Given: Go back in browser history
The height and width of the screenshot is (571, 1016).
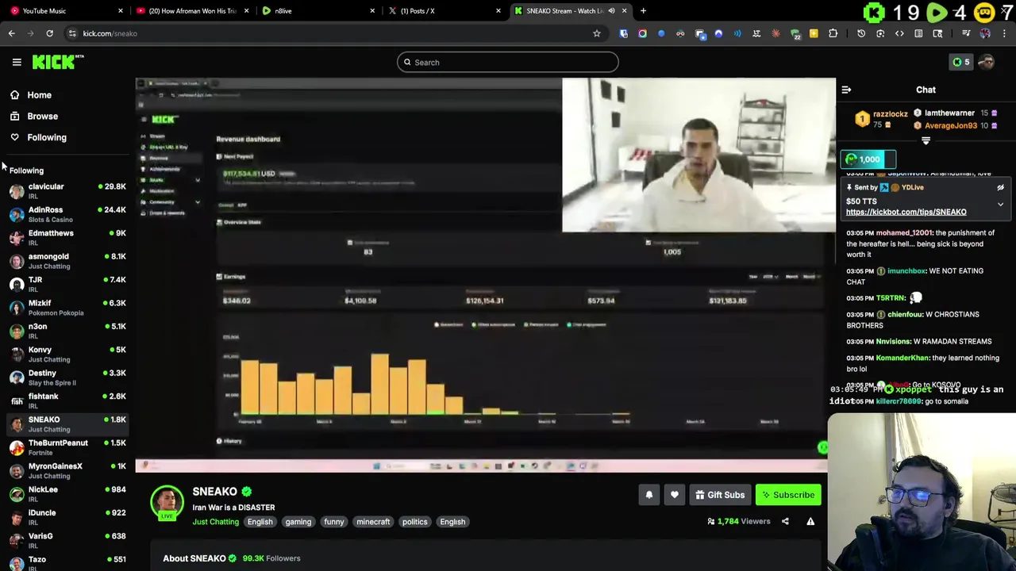Looking at the screenshot, I should 11,33.
